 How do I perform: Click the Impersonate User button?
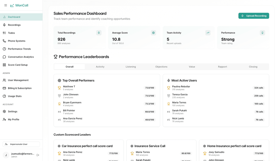click(21, 144)
